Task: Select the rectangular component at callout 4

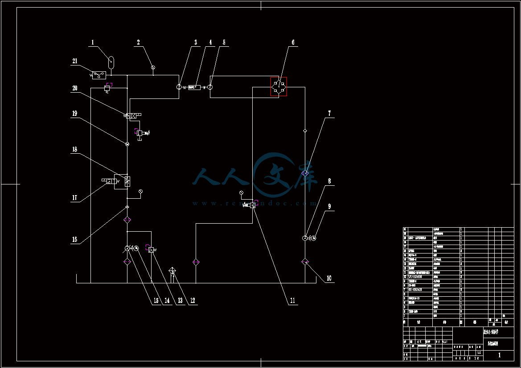Action: click(x=194, y=87)
